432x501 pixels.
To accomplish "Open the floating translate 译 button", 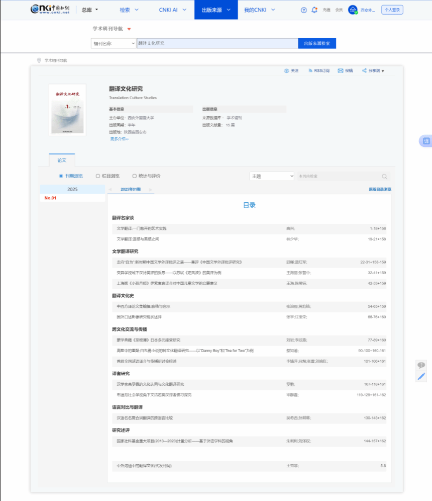I will click(x=426, y=141).
